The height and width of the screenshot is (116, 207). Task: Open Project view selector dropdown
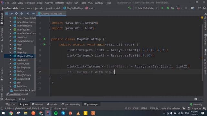[x=9, y=14]
